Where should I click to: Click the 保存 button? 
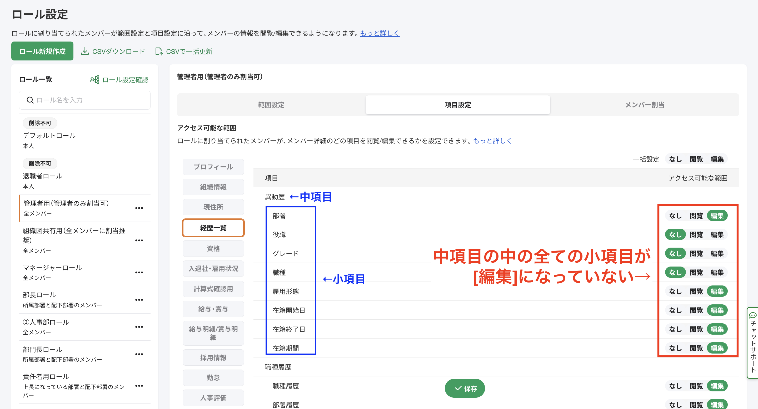point(464,388)
